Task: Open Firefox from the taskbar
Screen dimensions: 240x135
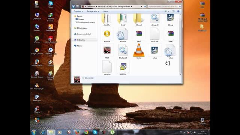Action: point(77,132)
